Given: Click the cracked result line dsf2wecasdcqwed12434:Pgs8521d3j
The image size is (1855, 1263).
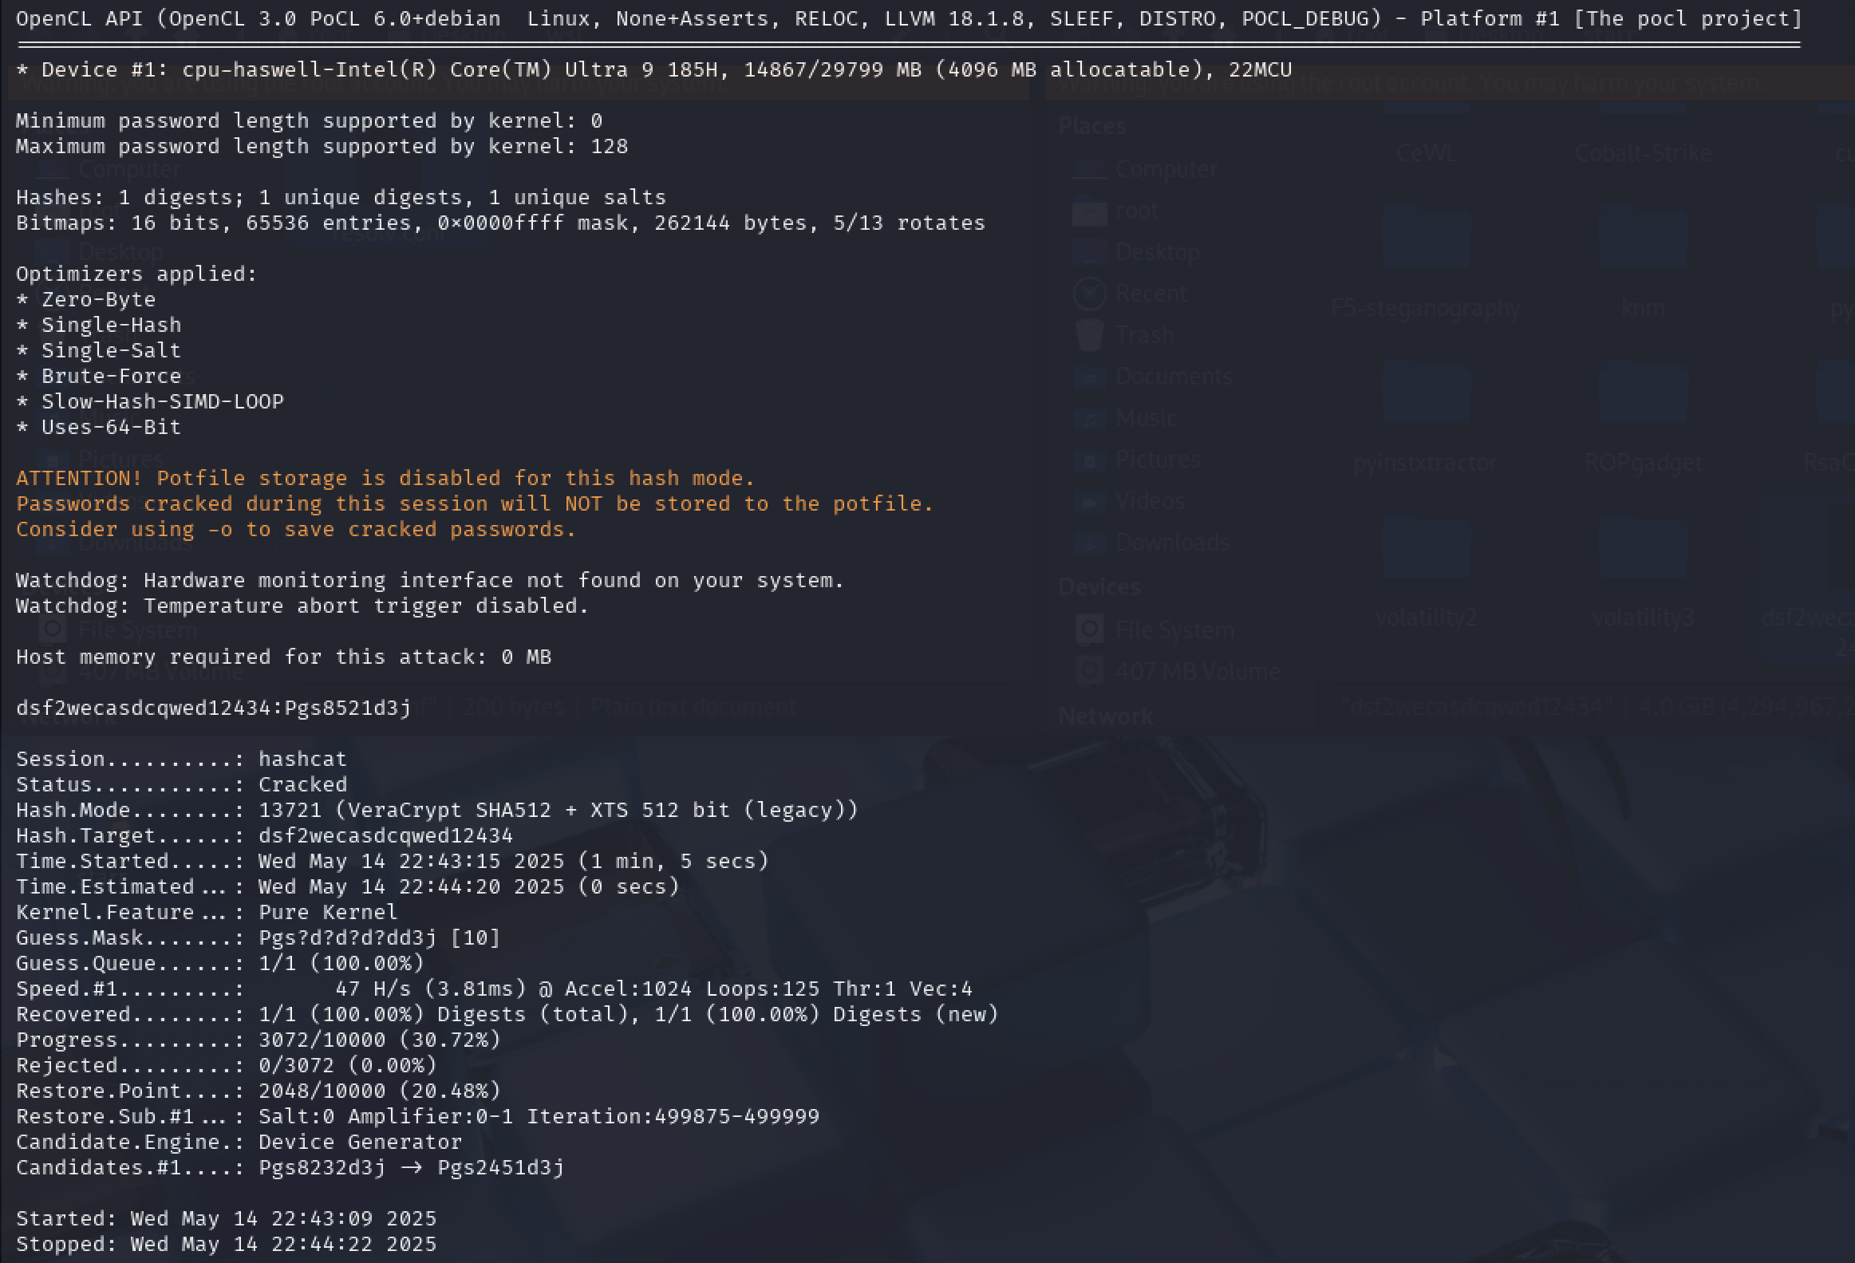Looking at the screenshot, I should [214, 708].
